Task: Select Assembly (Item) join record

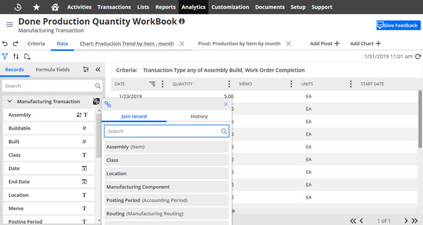Action: click(166, 147)
